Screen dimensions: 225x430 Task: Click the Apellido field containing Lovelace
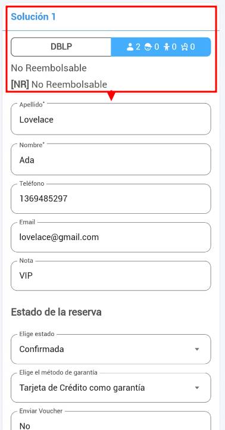tap(111, 119)
